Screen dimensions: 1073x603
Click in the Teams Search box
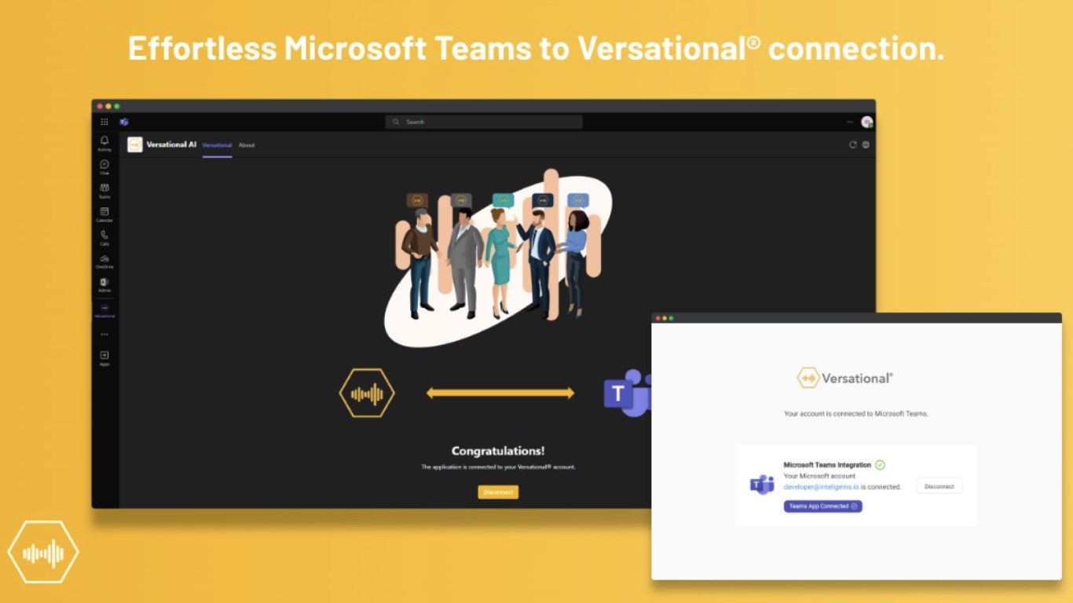coord(484,122)
